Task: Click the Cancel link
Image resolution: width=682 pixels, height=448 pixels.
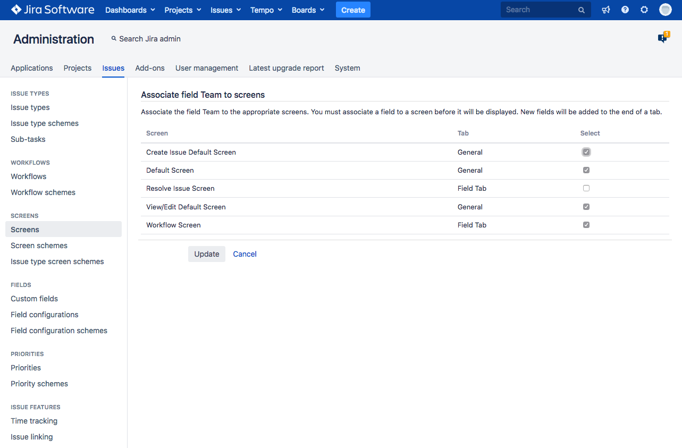Action: coord(245,254)
